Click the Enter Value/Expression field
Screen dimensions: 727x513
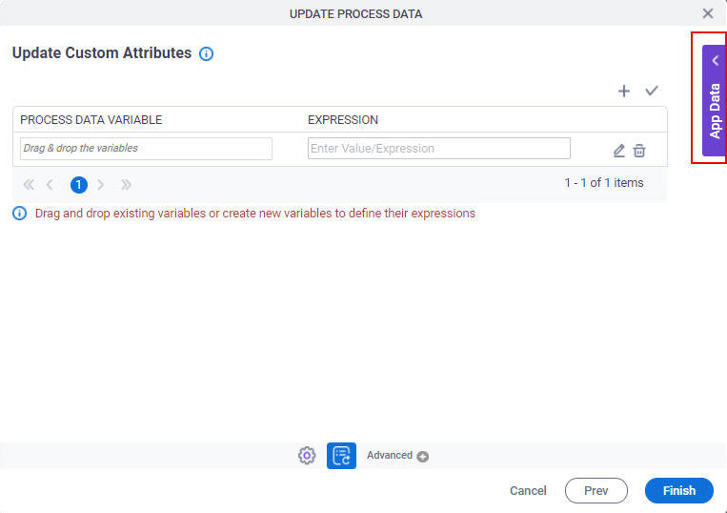coord(439,149)
